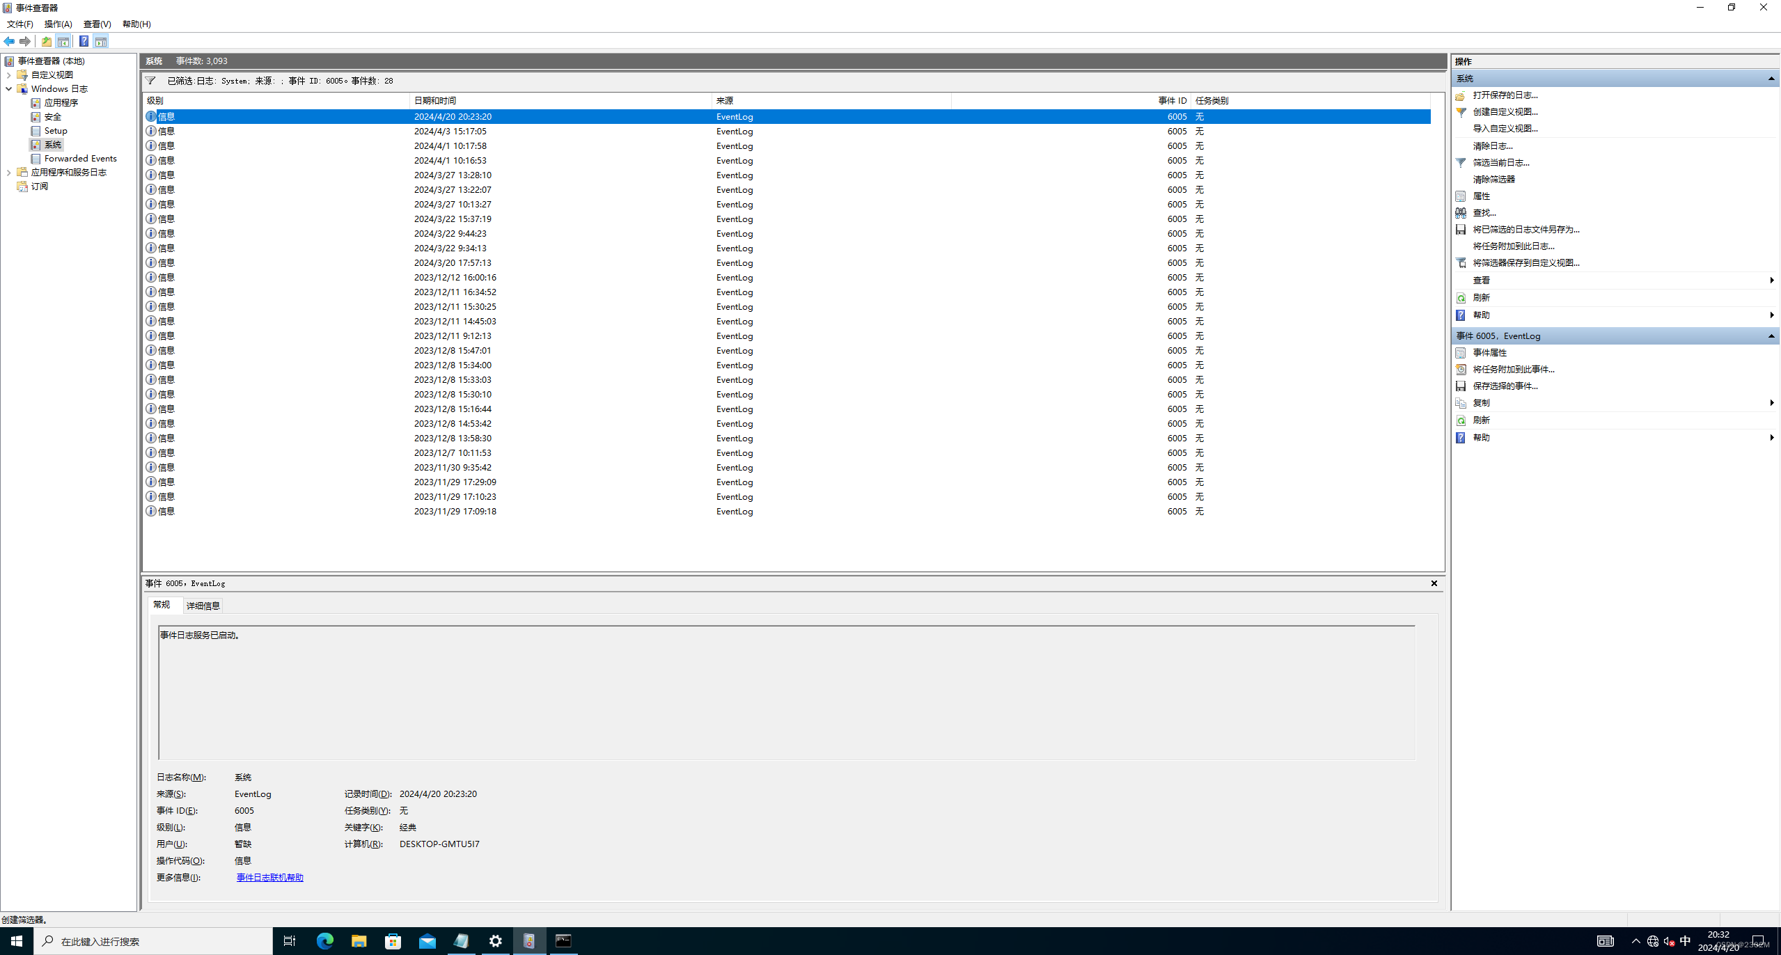
Task: Click the 打开保存的日志 folder icon
Action: point(1461,95)
